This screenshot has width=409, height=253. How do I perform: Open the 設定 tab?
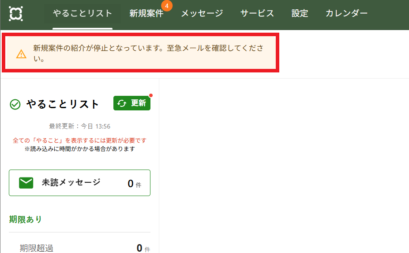click(300, 13)
